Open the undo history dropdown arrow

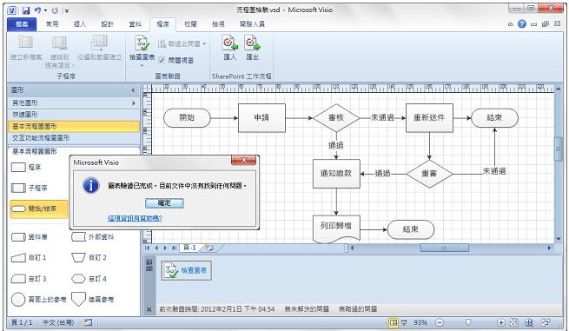point(45,10)
